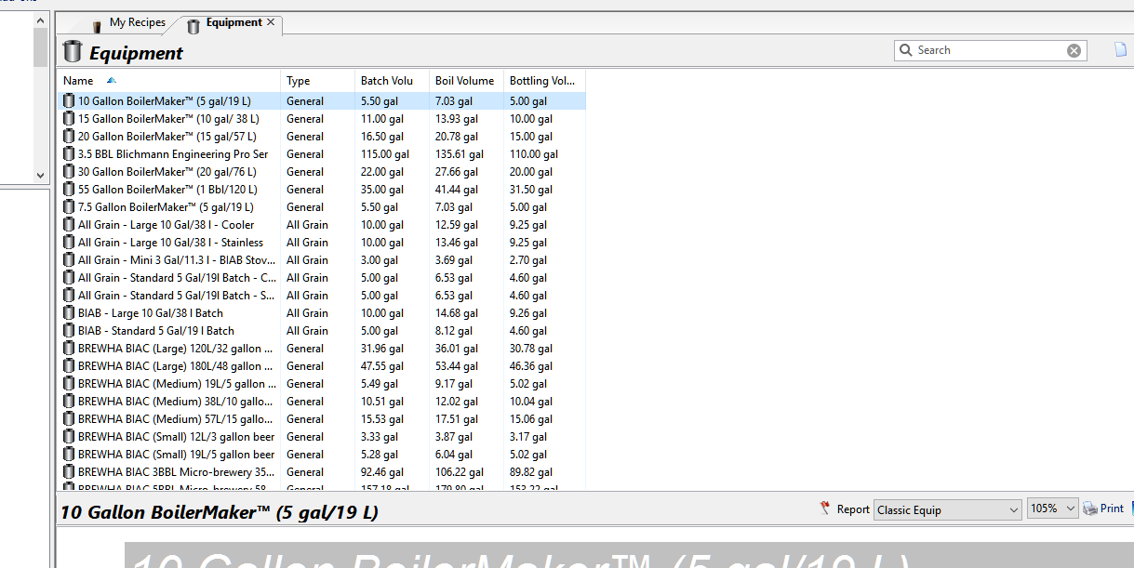Click kettle icon for 55 Gallon BoilerMaker
This screenshot has width=1134, height=568.
coord(69,190)
